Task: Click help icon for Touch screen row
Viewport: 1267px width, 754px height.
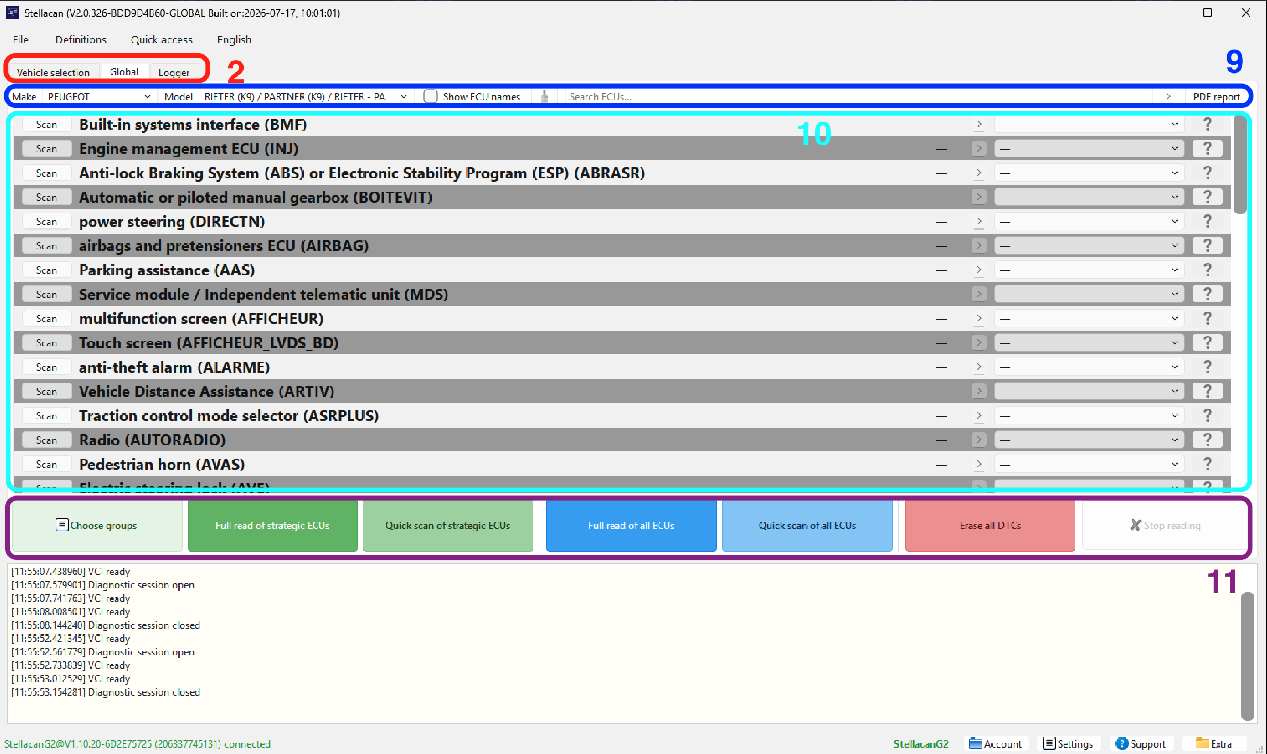Action: pyautogui.click(x=1207, y=342)
